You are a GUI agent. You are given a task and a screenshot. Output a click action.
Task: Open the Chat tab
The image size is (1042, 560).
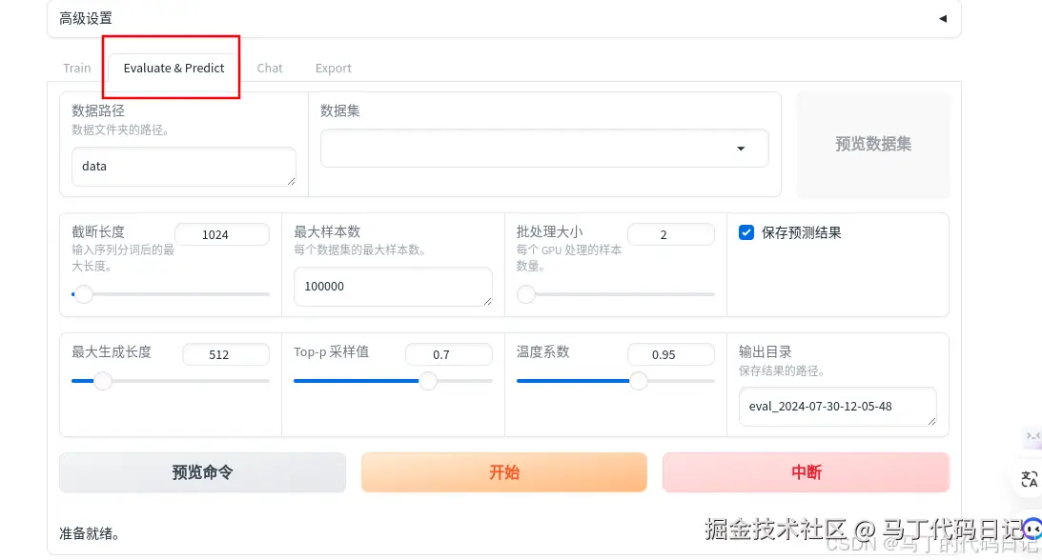[x=270, y=68]
